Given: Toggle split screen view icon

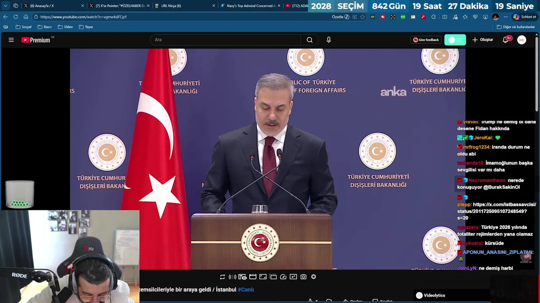Looking at the screenshot, I should (x=445, y=17).
